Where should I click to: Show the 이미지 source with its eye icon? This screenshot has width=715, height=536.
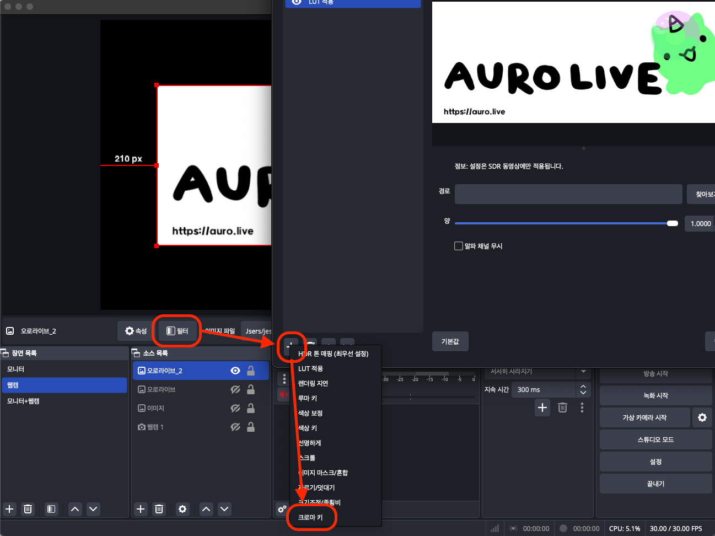(x=235, y=408)
